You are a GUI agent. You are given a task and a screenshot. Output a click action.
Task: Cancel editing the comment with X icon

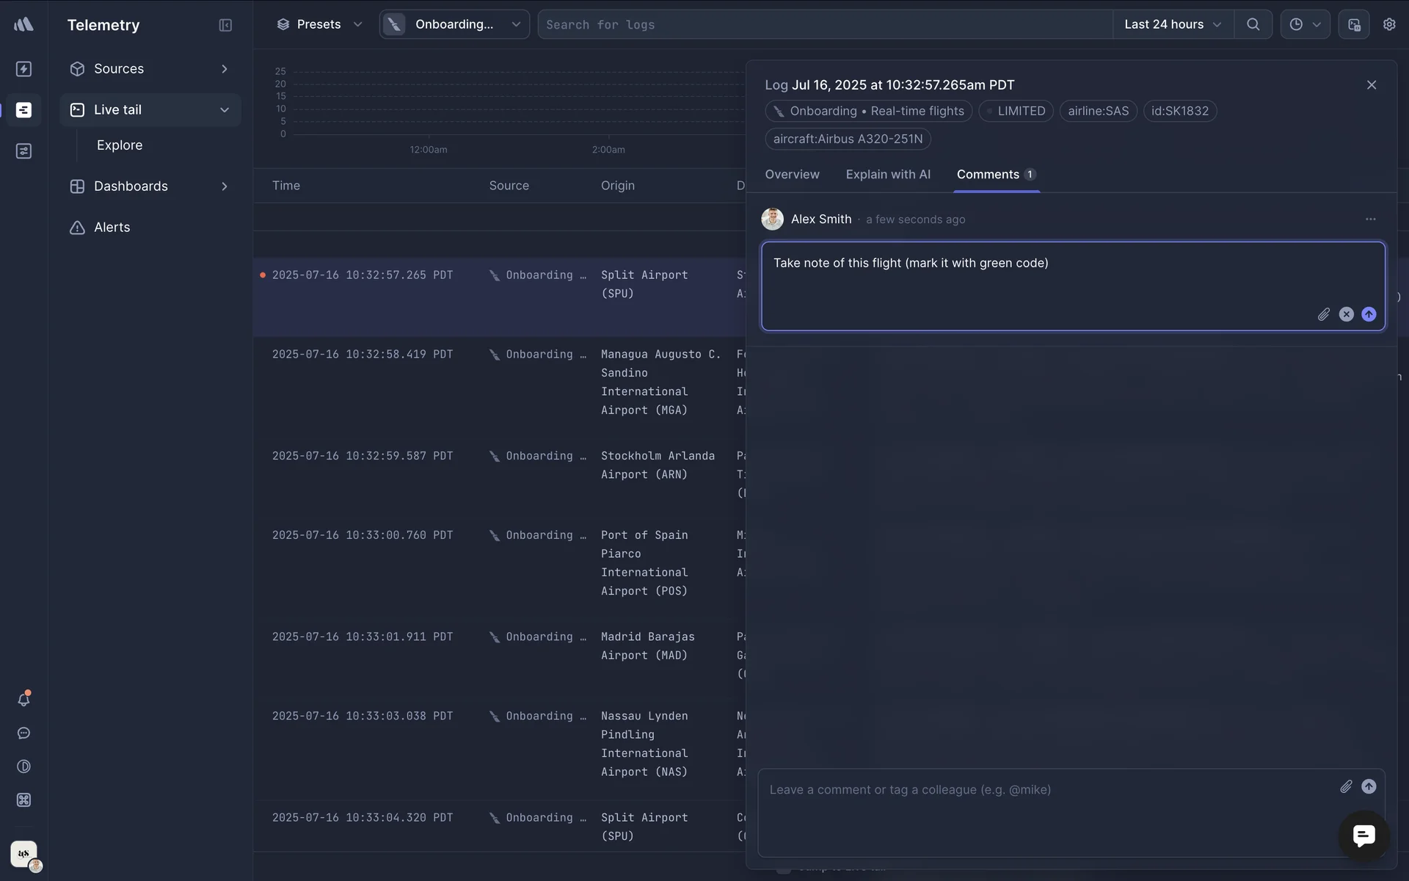tap(1346, 314)
